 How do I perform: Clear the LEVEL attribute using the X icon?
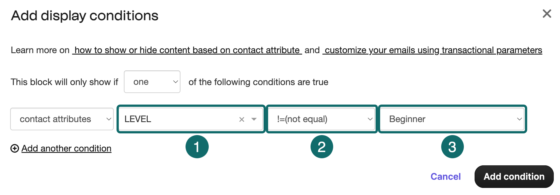coord(241,119)
